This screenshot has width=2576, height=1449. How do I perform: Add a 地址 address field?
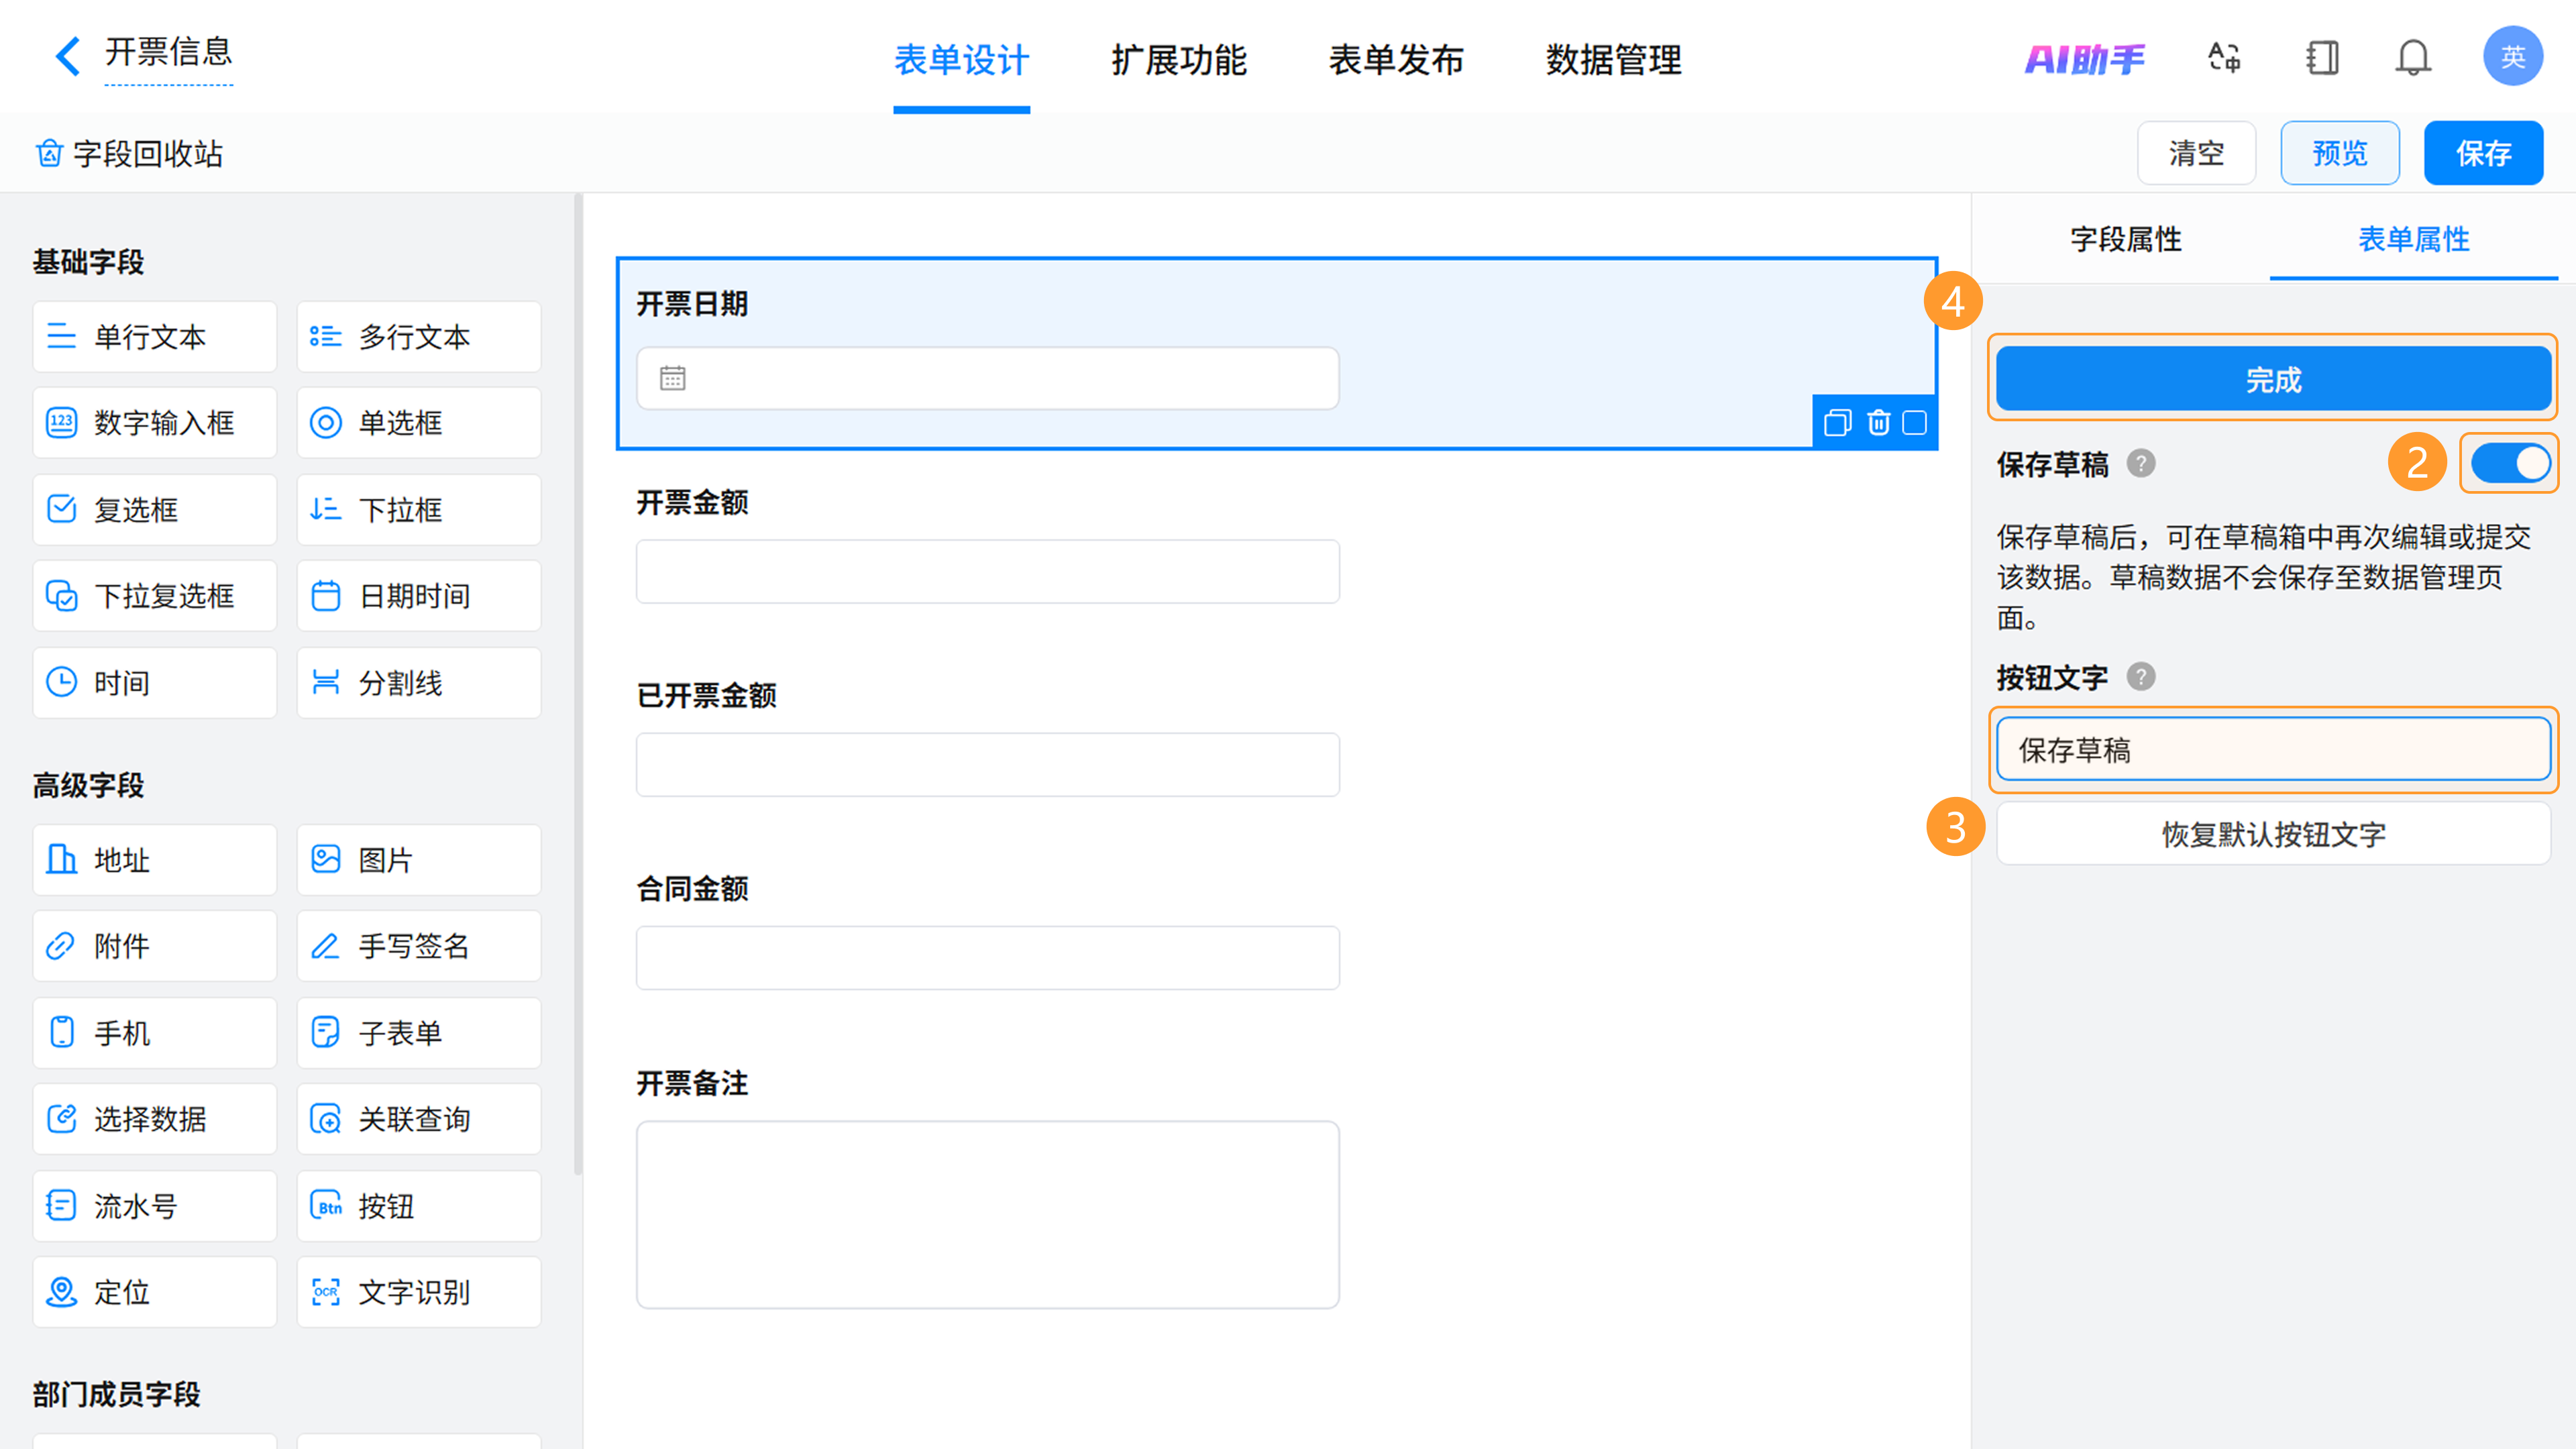coord(154,860)
